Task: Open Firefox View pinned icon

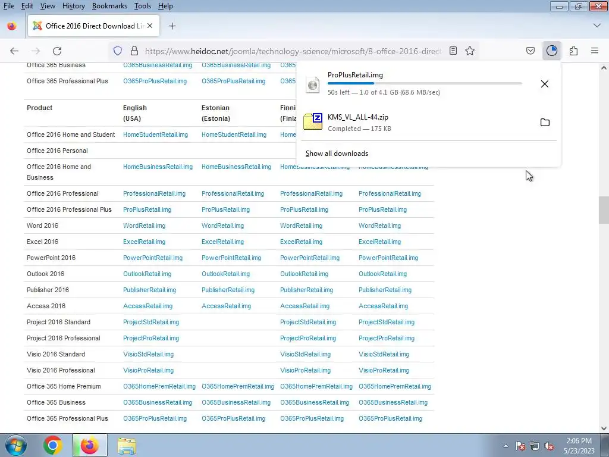Action: pyautogui.click(x=12, y=26)
